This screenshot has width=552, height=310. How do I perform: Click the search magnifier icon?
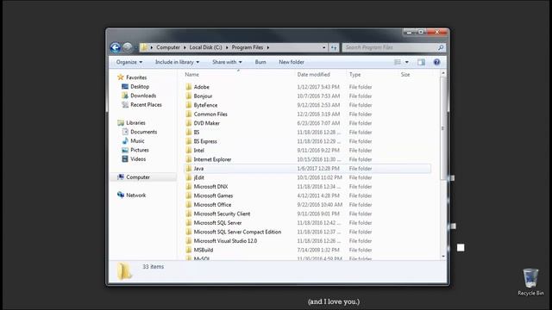coord(441,47)
